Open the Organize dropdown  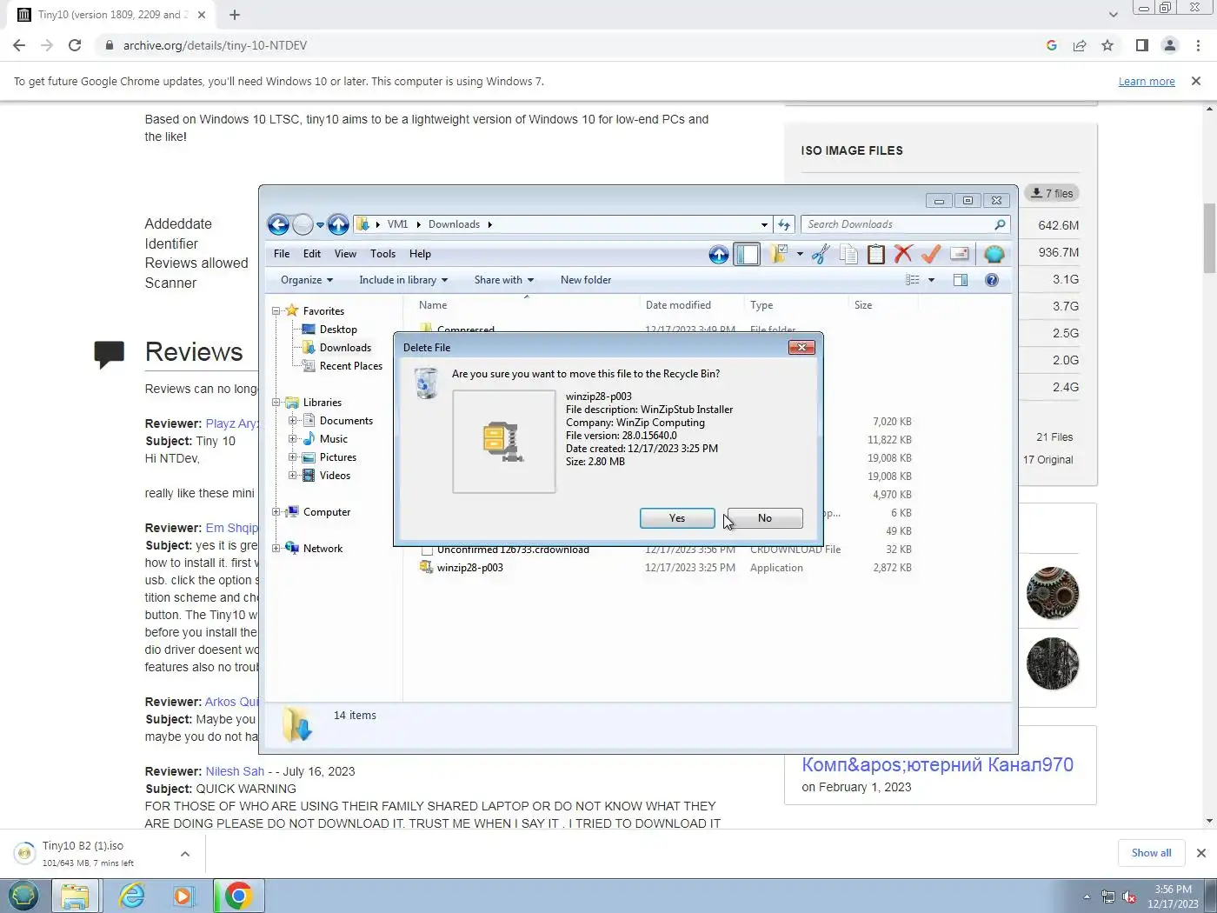point(306,280)
